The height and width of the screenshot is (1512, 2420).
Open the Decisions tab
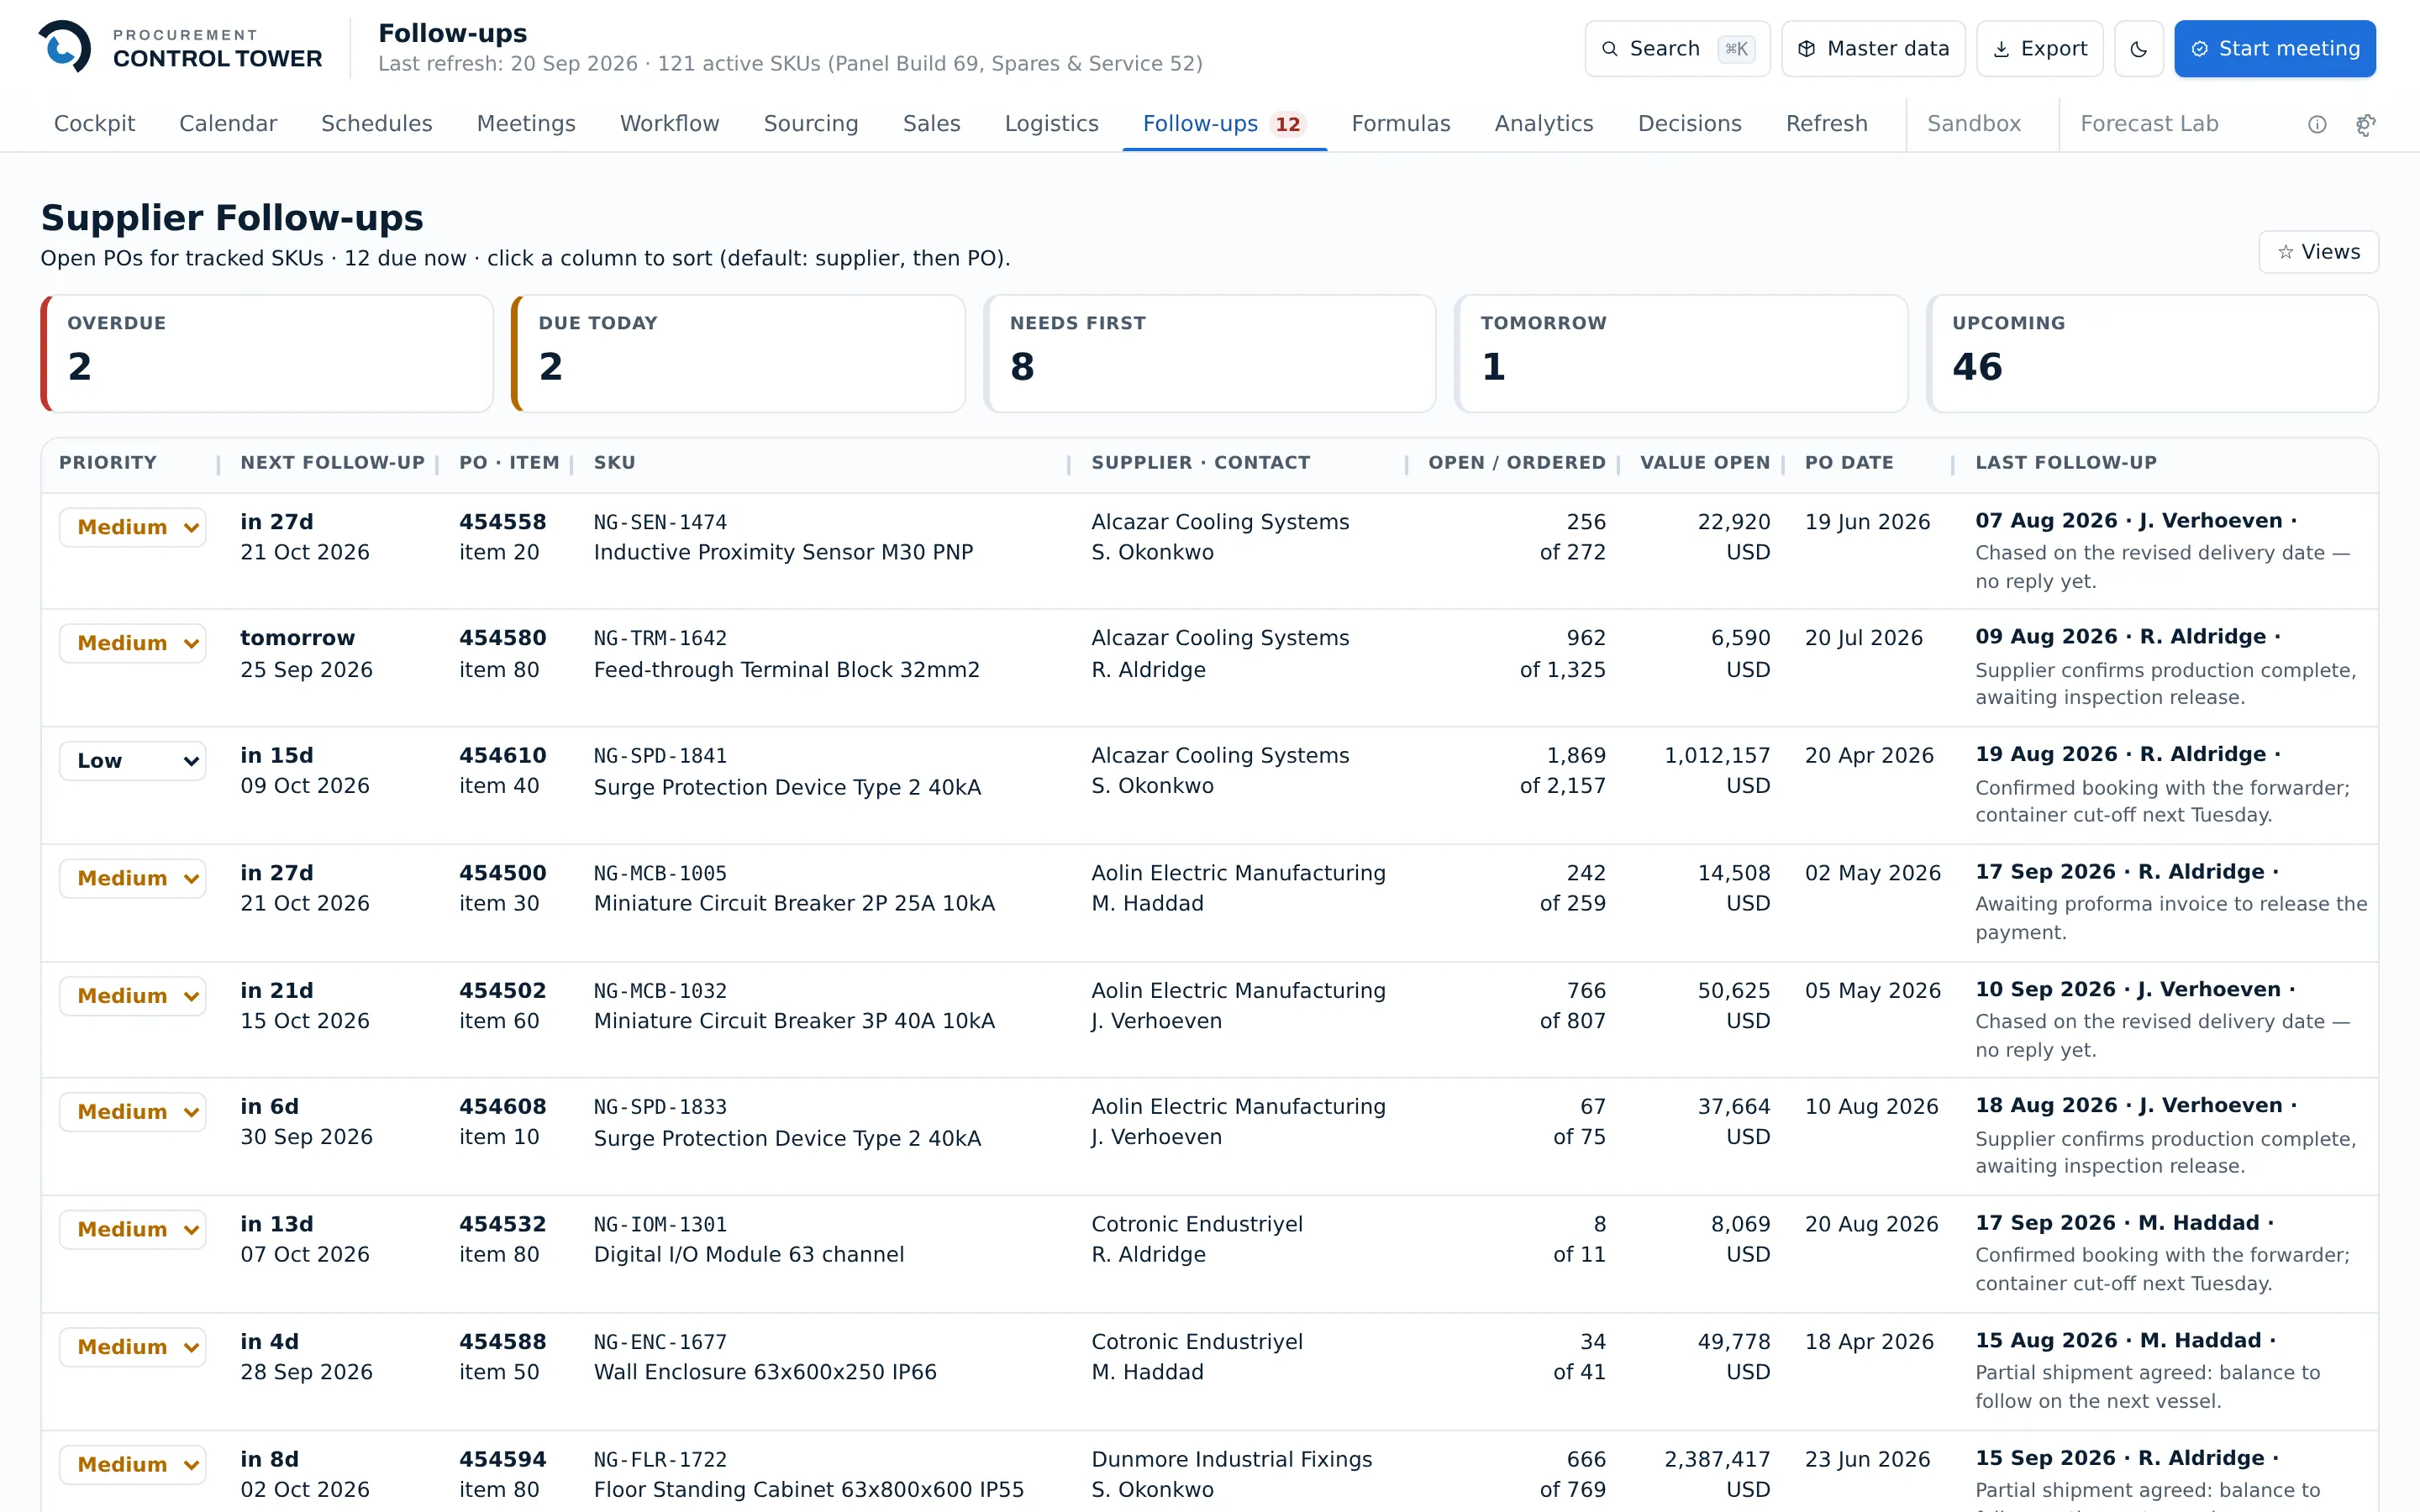tap(1690, 124)
